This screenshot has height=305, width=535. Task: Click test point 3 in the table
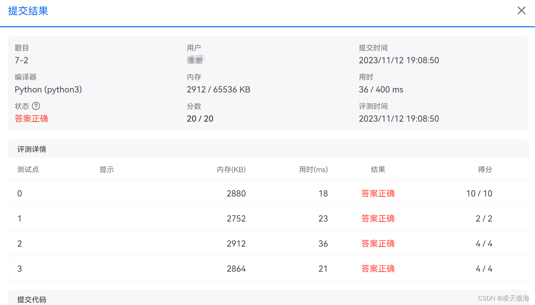click(x=19, y=269)
